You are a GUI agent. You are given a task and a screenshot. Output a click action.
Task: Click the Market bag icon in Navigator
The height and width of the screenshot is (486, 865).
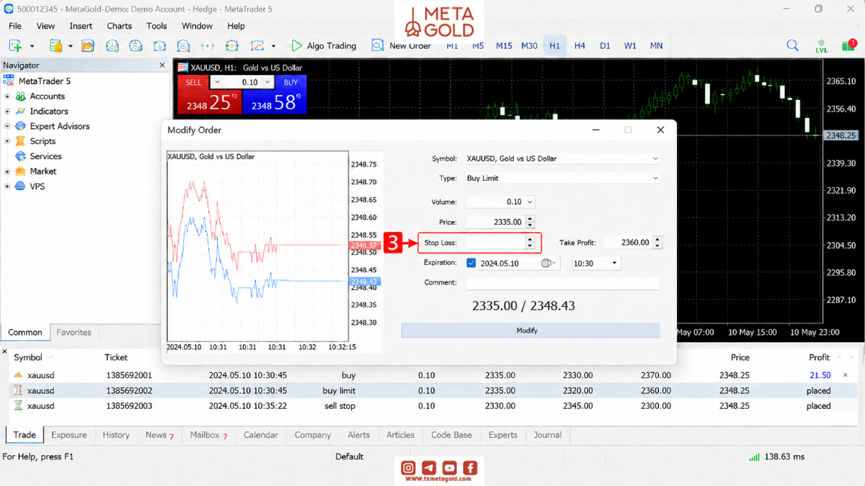[x=20, y=171]
